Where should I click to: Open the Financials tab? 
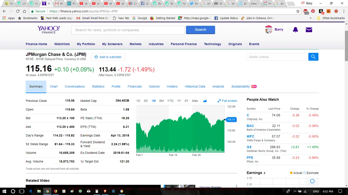pos(135,86)
